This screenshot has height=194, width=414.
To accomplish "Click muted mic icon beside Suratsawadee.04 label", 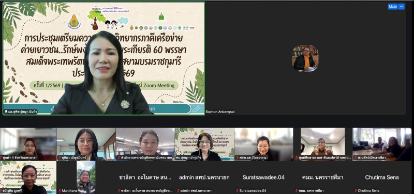I will click(238, 190).
